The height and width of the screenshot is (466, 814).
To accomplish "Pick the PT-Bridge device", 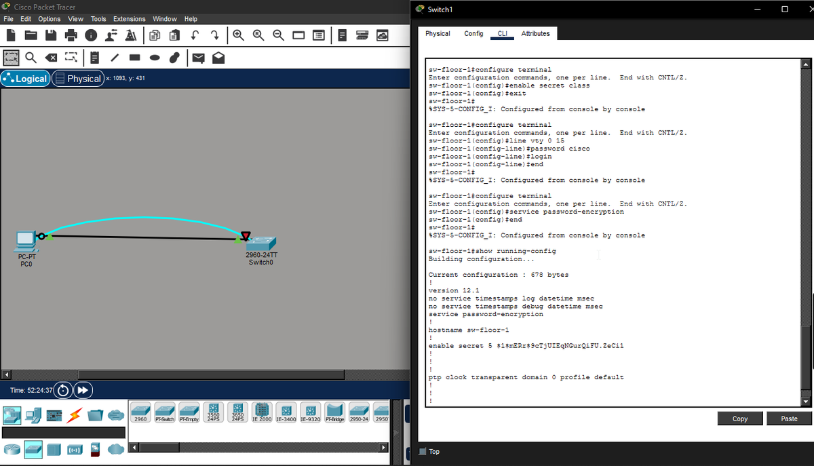I will tap(335, 414).
